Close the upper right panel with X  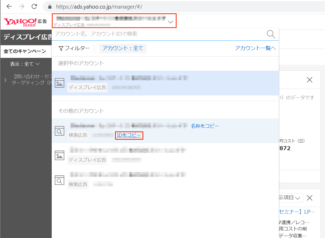coord(309,80)
